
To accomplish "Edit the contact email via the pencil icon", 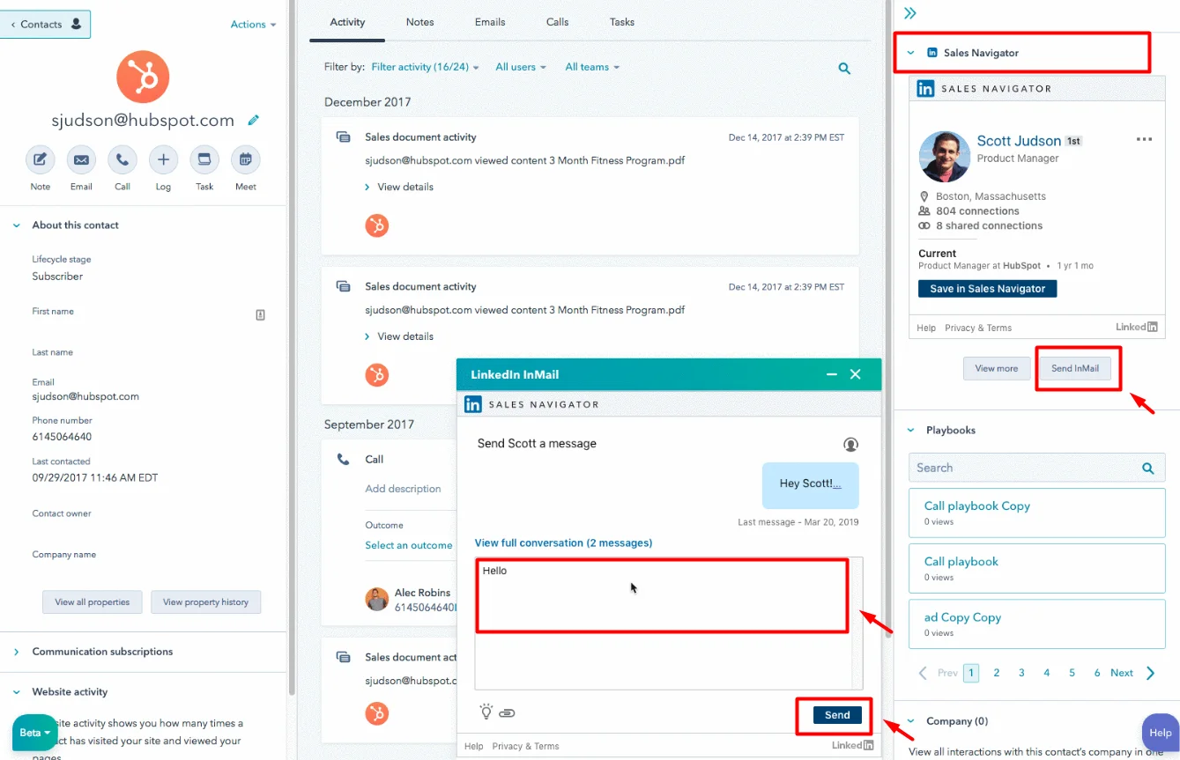I will 254,121.
